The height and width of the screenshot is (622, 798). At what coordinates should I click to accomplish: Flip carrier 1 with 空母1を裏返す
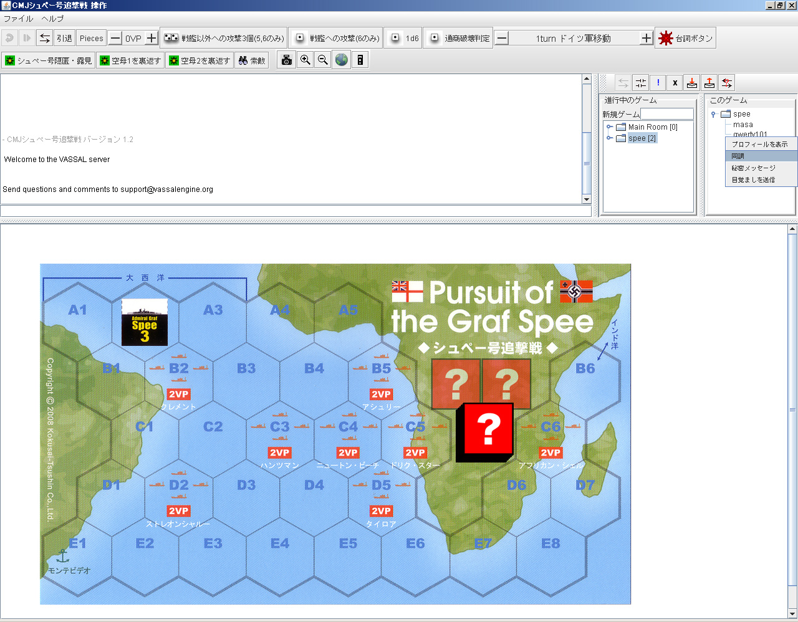[130, 60]
